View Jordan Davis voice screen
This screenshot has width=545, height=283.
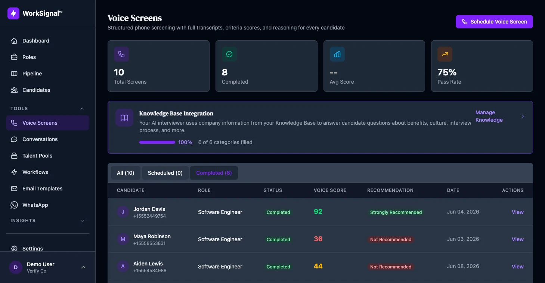click(517, 212)
